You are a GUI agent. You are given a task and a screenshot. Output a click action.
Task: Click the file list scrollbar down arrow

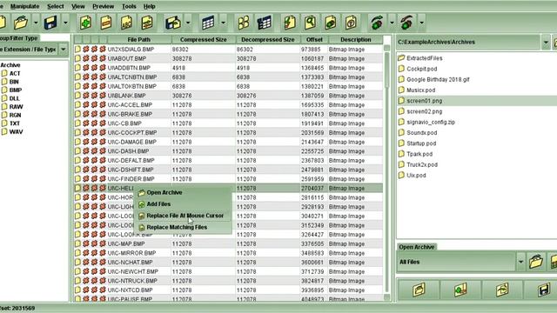[386, 297]
